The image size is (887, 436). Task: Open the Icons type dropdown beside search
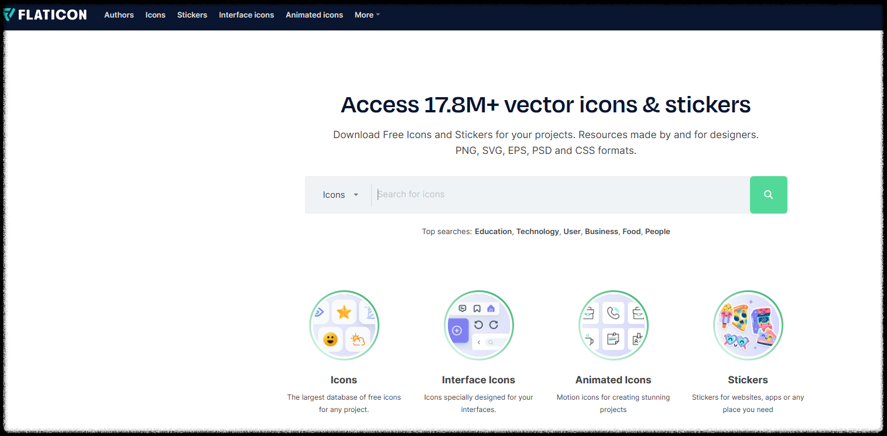[340, 195]
